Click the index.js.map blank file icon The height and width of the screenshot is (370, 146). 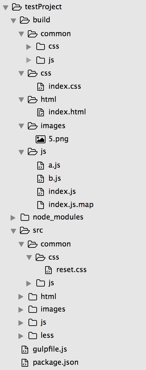pos(41,205)
